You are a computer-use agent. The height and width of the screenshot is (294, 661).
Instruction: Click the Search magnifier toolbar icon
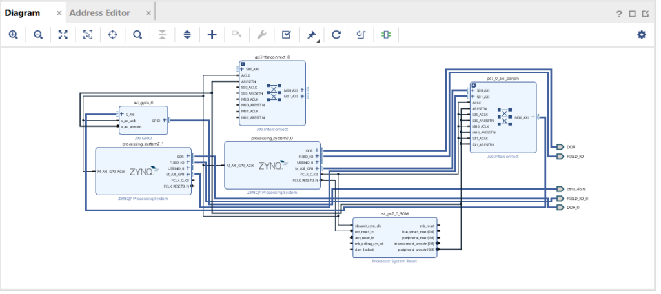pos(137,35)
